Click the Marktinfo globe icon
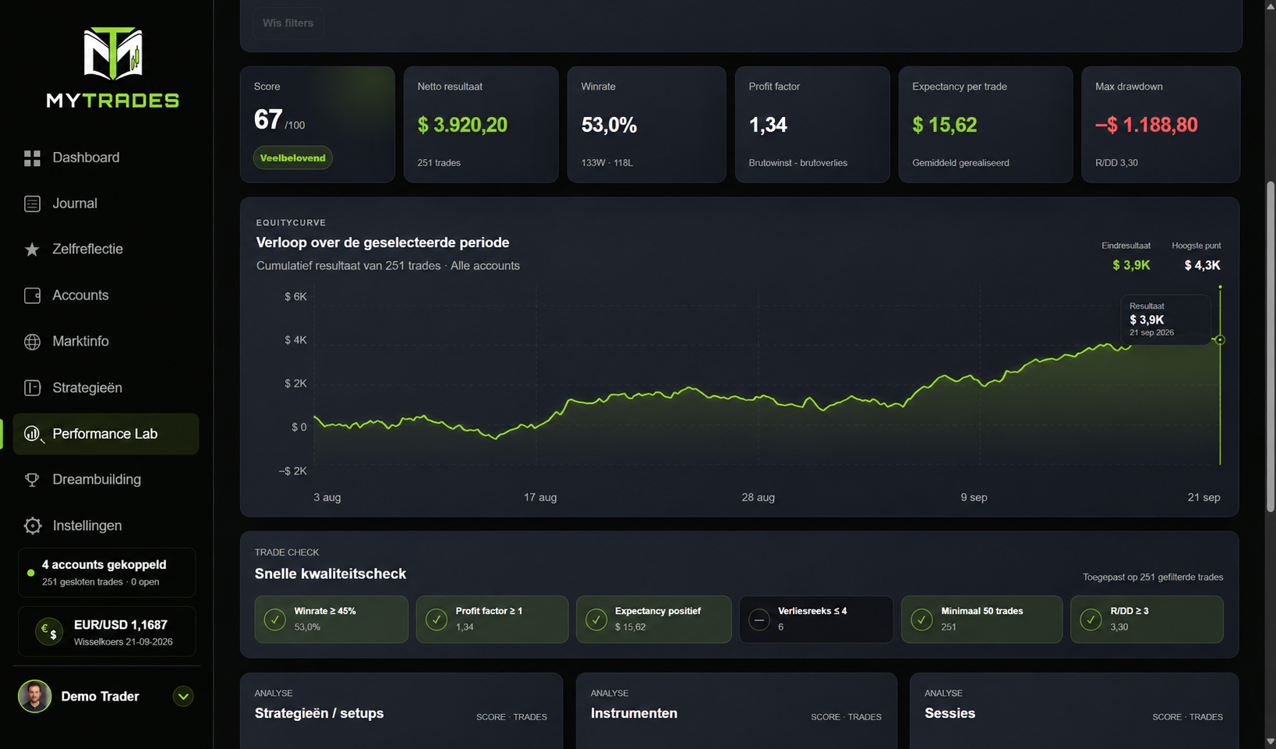The width and height of the screenshot is (1276, 749). [32, 341]
